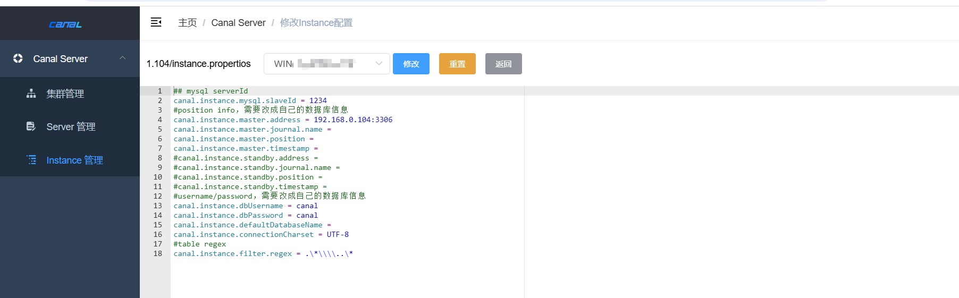This screenshot has width=959, height=298.
Task: Click line number 1 in the gutter
Action: point(160,91)
